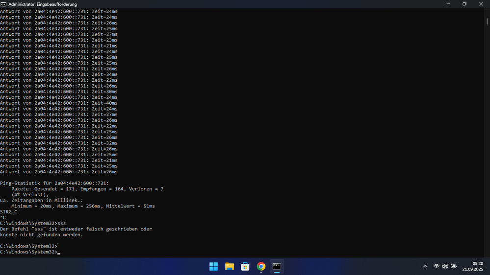Open the clock showing 08:20 21.09.2025
Screen dimensions: 490x275
[x=472, y=266]
